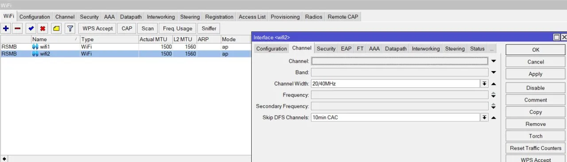Toggle the Frequency field expander
The width and height of the screenshot is (567, 162).
[493, 95]
